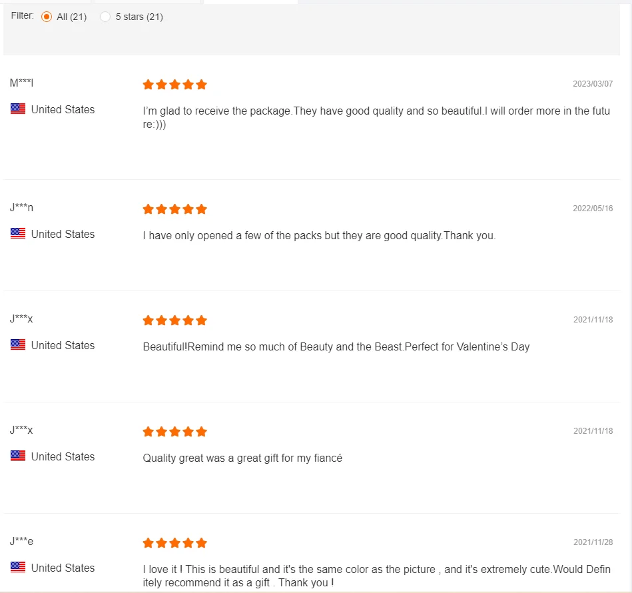The image size is (632, 593).
Task: Click the 2021/11/28 review date
Action: point(592,542)
